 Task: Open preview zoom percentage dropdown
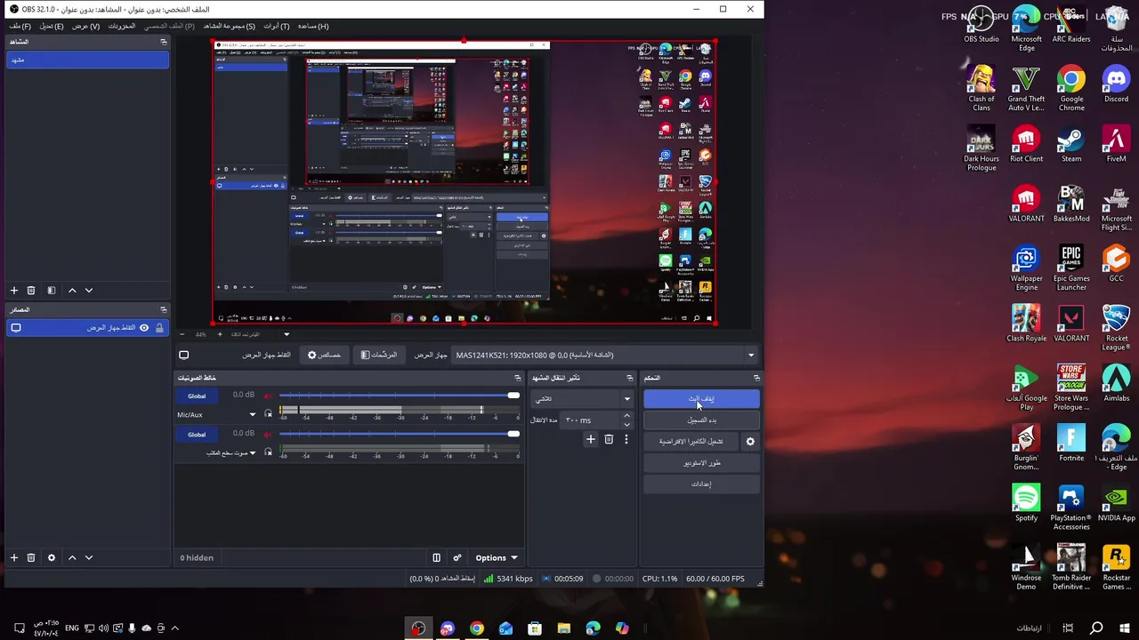tap(287, 335)
